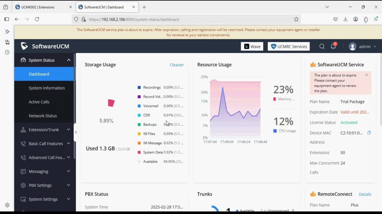382x214 pixels.
Task: Click the Recordings blue legend swatch
Action: [x=139, y=87]
